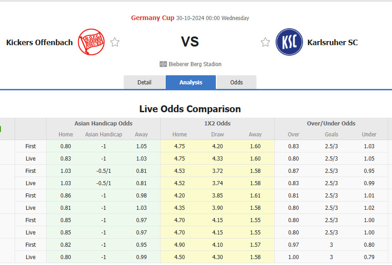Open the Germany Cup competition page
392x265 pixels.
coord(152,18)
